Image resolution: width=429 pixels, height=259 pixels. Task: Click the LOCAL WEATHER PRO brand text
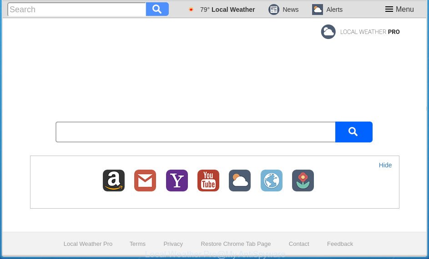[370, 32]
